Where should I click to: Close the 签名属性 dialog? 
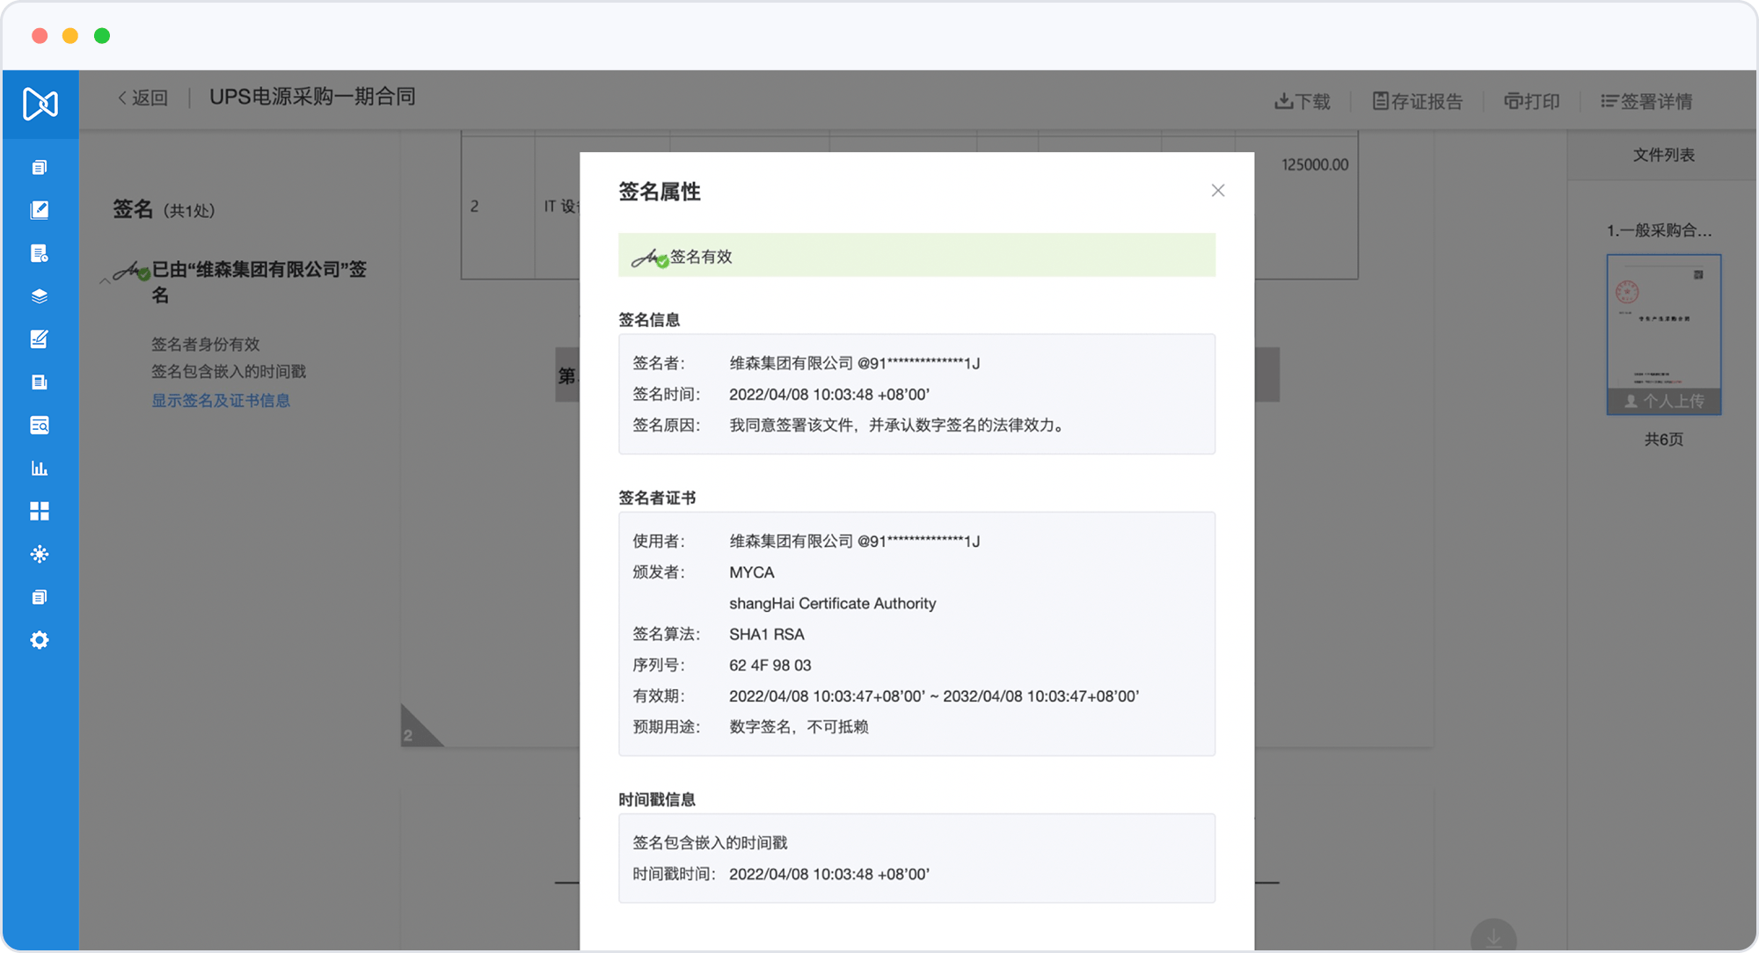point(1217,191)
